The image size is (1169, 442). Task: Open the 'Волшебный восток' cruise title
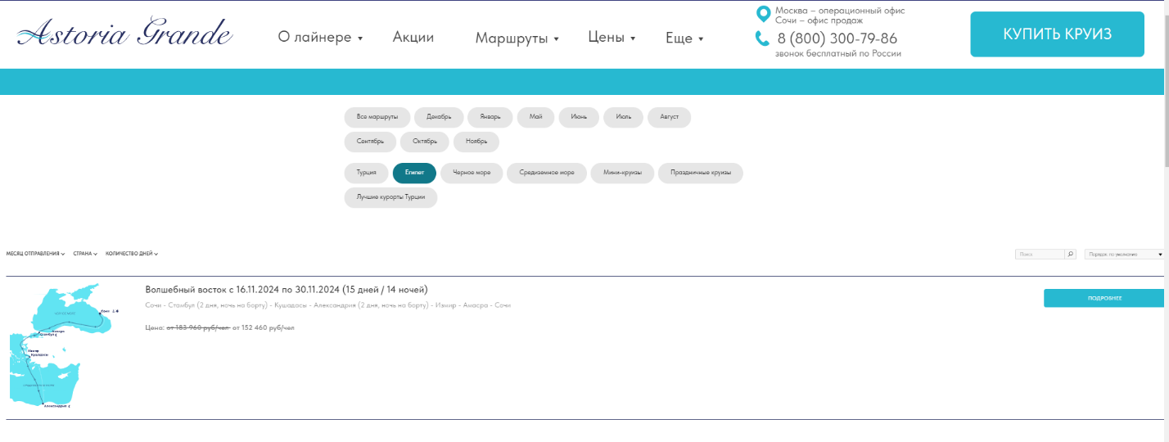coord(287,290)
